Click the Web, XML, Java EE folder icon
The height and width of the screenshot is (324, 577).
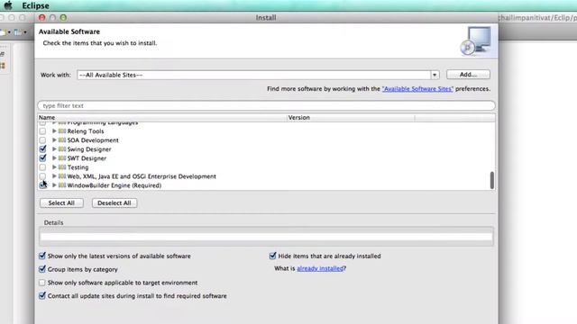pos(62,176)
